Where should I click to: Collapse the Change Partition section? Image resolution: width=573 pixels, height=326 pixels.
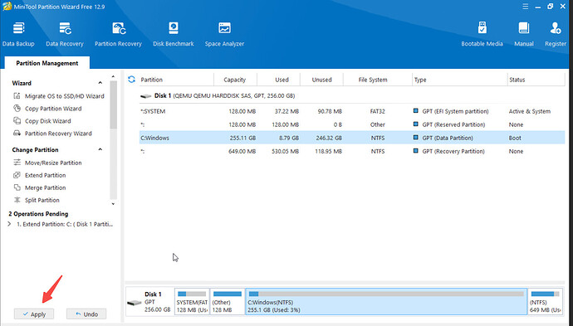[x=100, y=149]
